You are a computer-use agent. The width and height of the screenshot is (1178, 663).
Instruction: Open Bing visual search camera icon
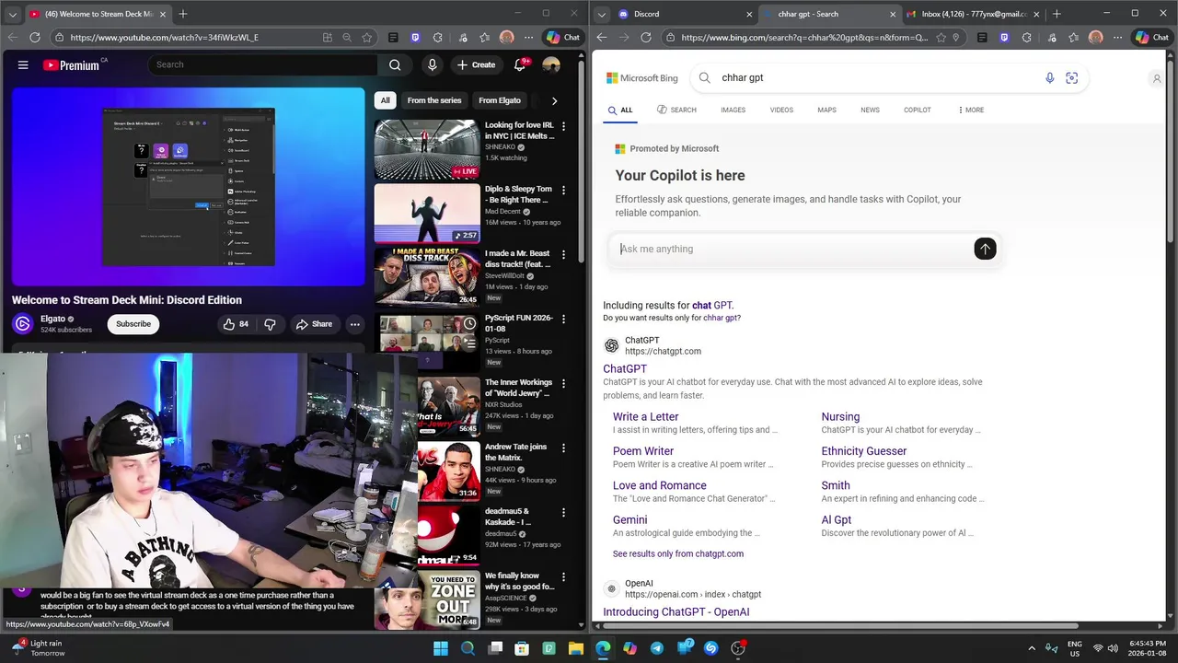1071,77
